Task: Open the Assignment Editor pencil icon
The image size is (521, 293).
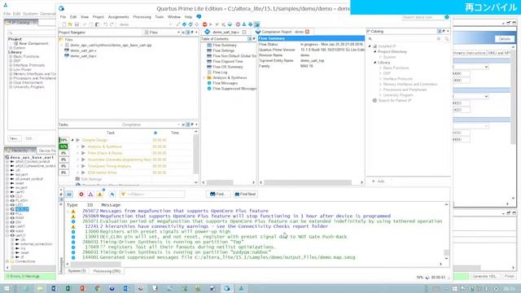Action: pos(178,24)
